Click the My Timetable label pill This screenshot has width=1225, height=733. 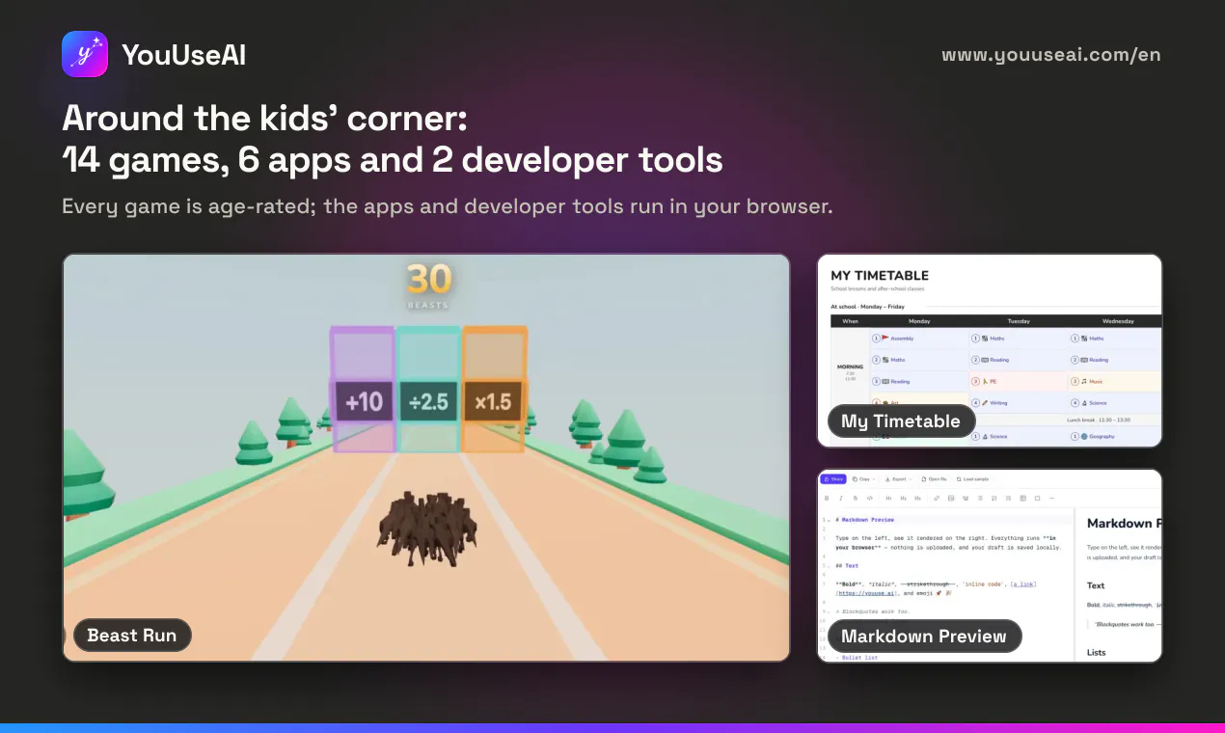pos(901,421)
